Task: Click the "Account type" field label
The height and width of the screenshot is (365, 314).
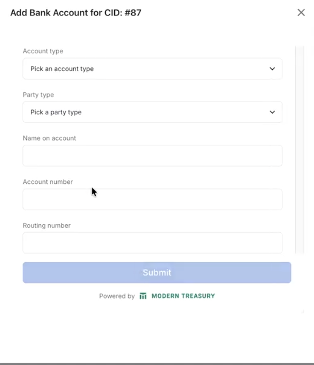Action: [43, 51]
